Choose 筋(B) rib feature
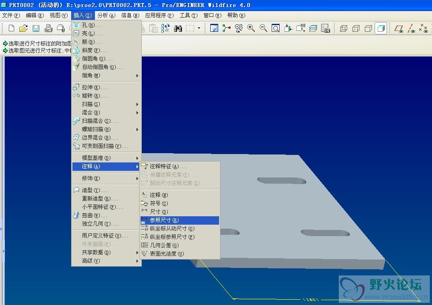432x305 pixels. pos(106,42)
